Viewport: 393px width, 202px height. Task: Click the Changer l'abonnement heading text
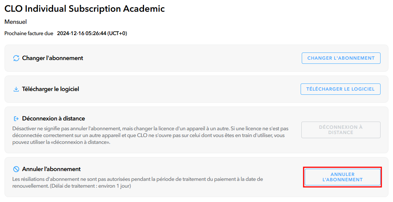[53, 58]
